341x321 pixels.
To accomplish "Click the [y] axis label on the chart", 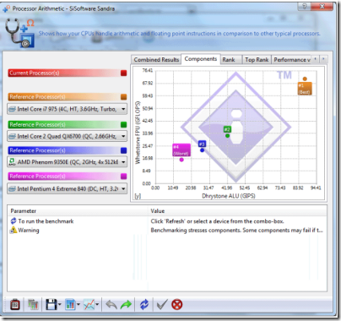I will click(138, 196).
